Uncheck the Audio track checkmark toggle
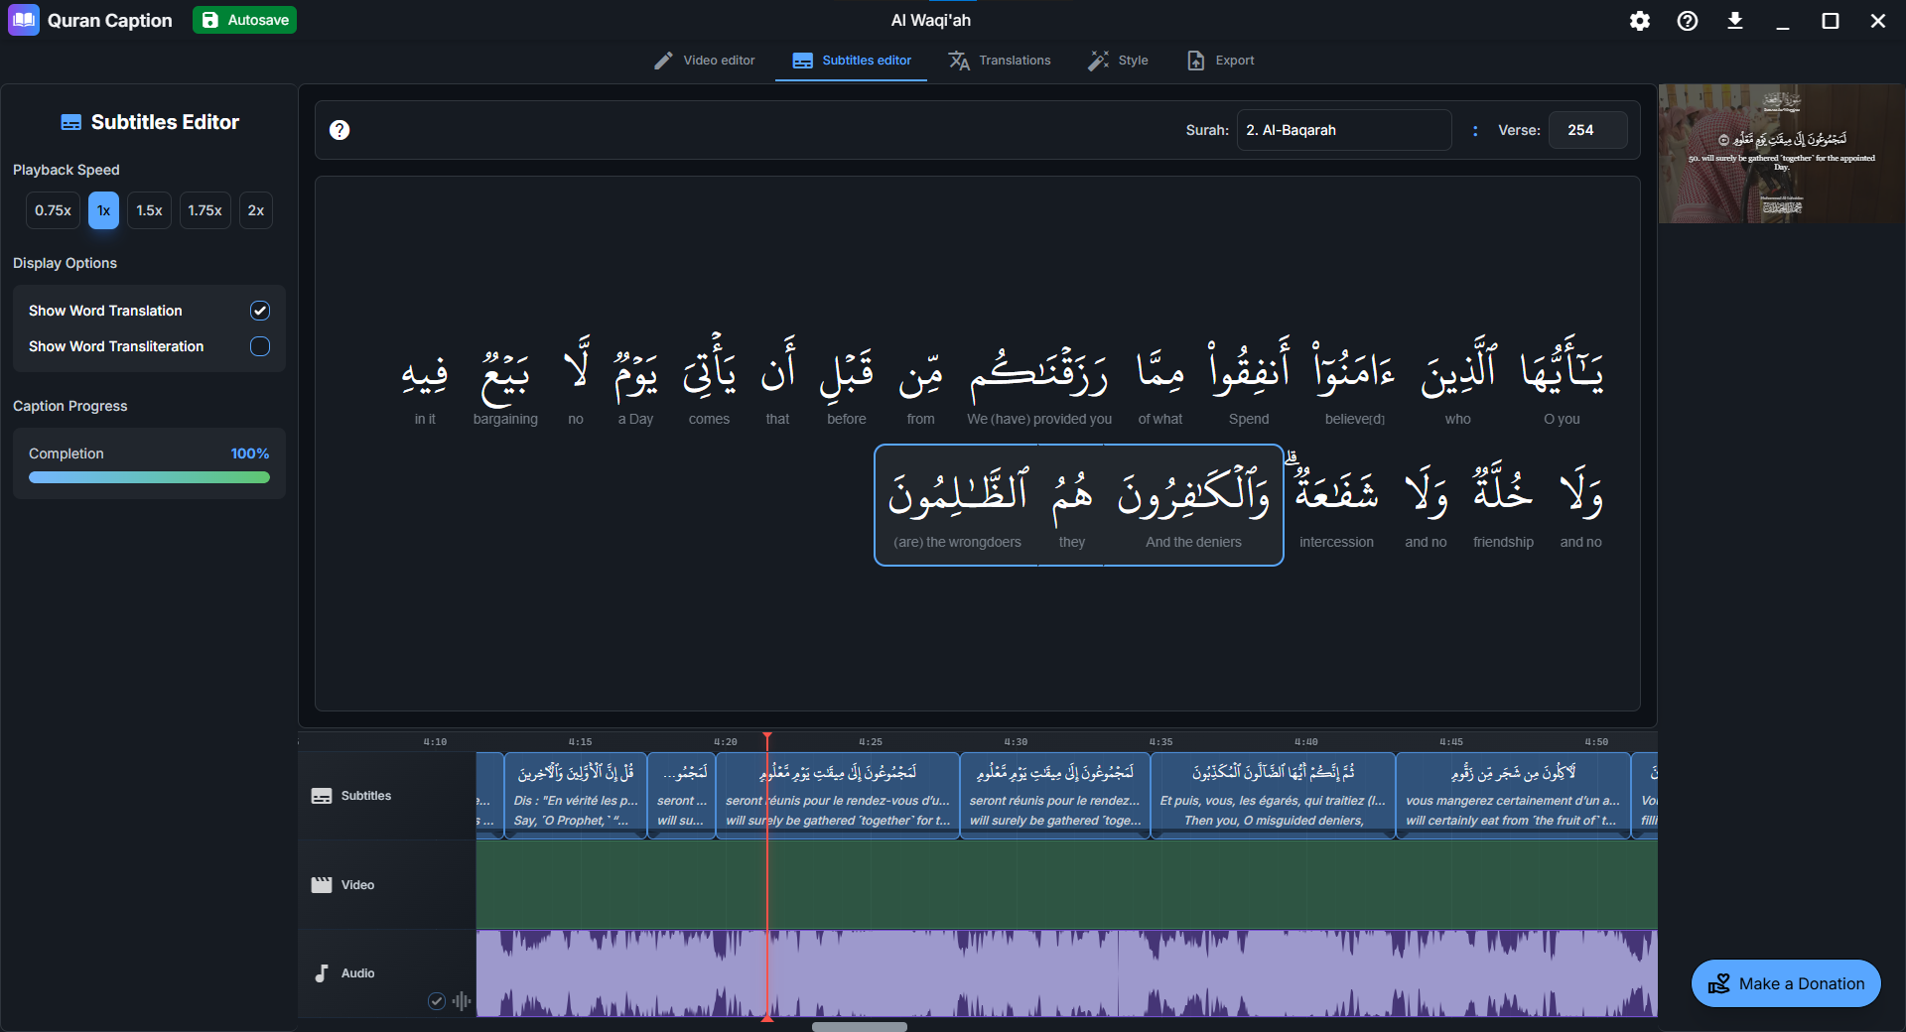The width and height of the screenshot is (1906, 1032). click(x=436, y=1001)
